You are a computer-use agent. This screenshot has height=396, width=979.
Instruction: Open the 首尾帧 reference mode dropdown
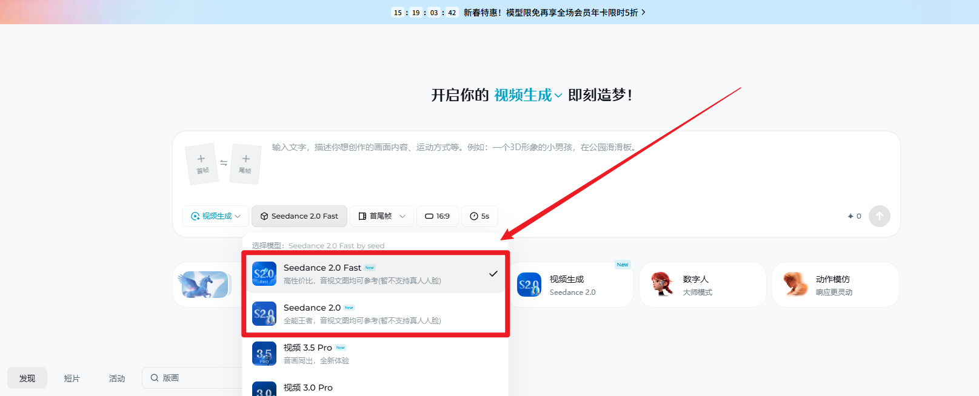point(382,216)
